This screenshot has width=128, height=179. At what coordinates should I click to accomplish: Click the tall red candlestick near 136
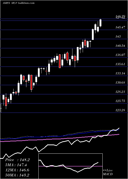tap(60, 61)
